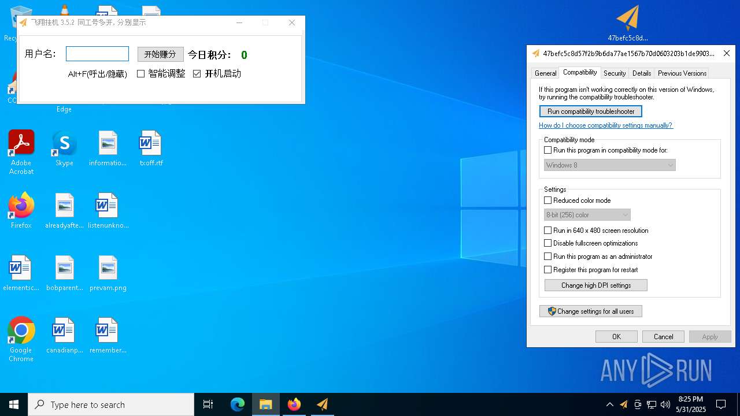
Task: Click OK in the properties dialog
Action: pyautogui.click(x=616, y=337)
